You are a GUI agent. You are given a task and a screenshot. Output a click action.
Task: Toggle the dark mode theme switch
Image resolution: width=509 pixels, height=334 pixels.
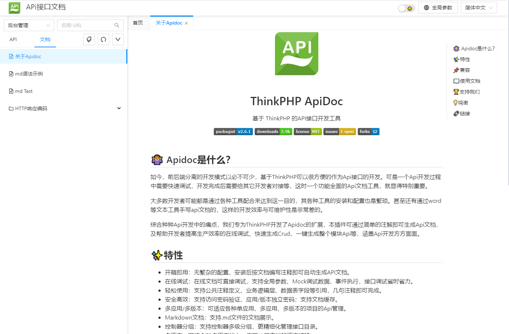coord(406,8)
